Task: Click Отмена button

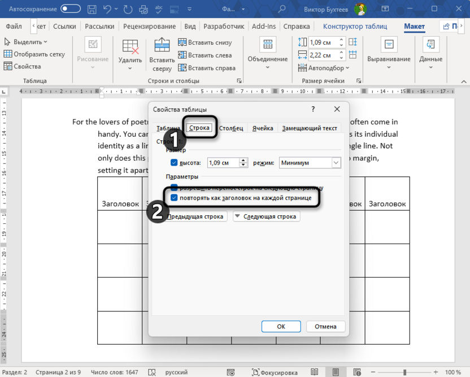Action: point(325,326)
